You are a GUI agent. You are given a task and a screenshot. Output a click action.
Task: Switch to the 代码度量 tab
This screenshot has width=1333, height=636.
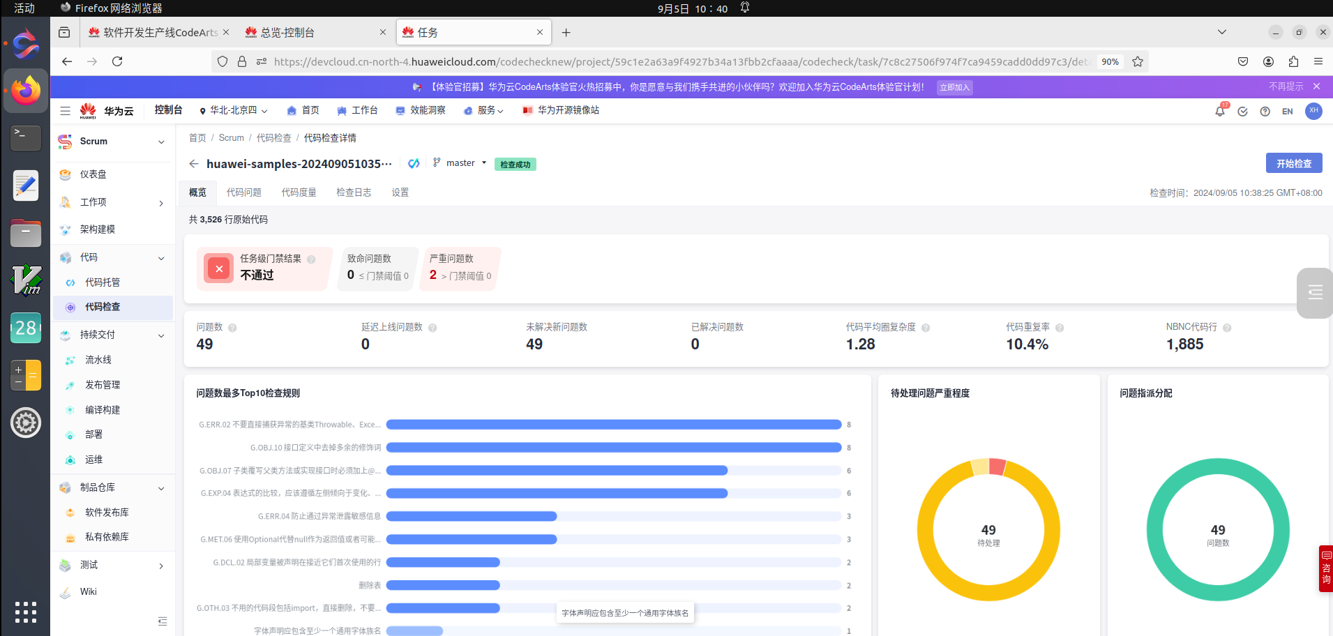coord(299,192)
